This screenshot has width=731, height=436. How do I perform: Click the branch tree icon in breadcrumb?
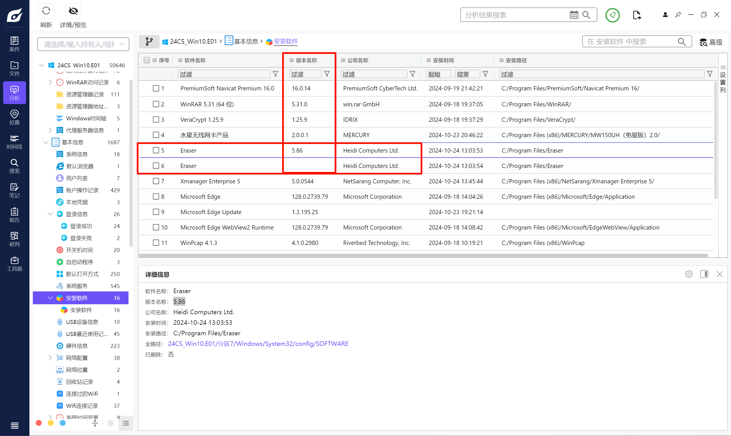point(149,41)
